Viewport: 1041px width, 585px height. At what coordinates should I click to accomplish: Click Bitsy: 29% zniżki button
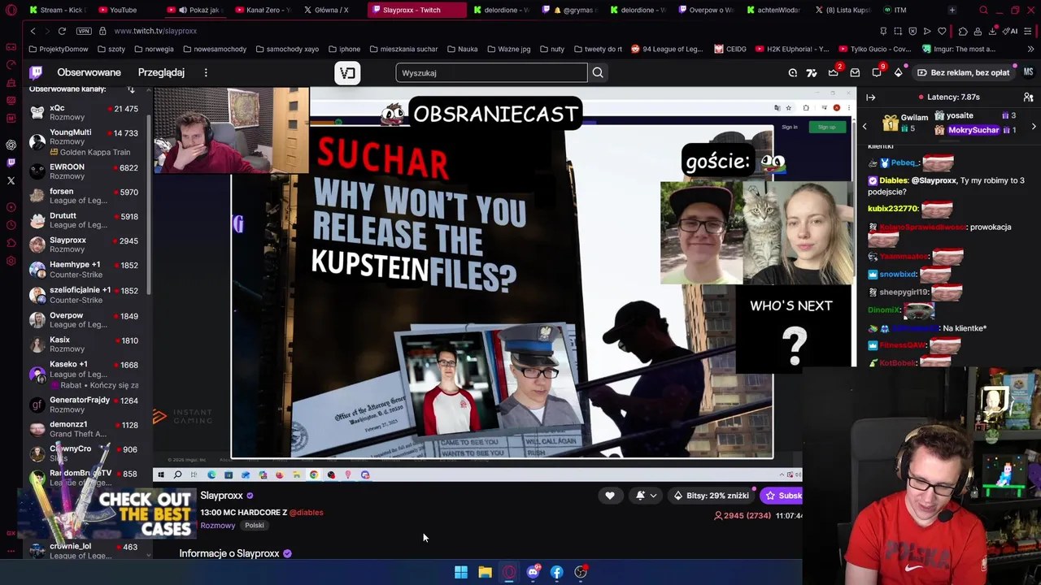coord(711,496)
